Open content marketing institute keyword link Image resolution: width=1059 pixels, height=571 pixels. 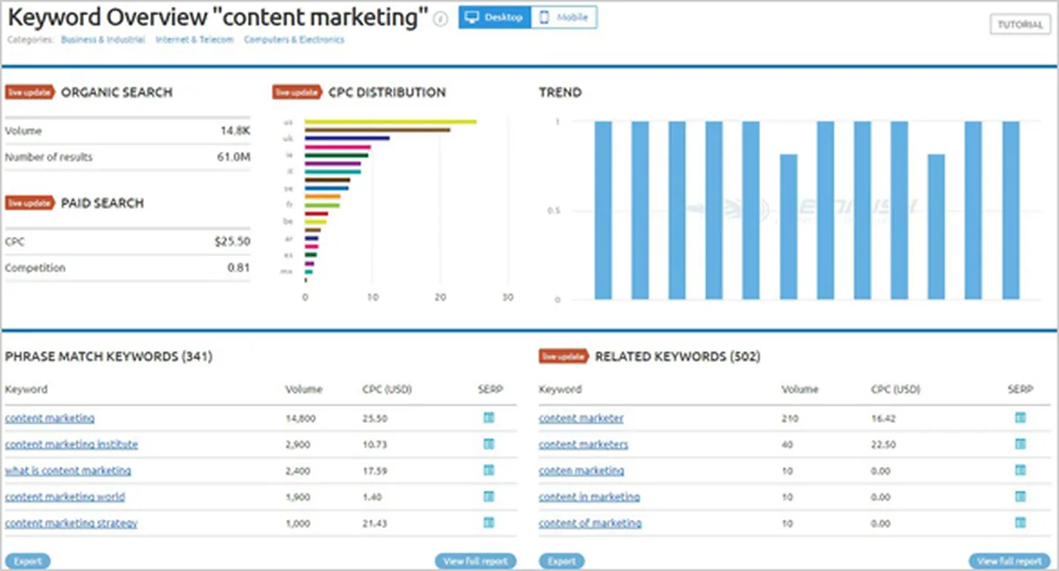(71, 444)
